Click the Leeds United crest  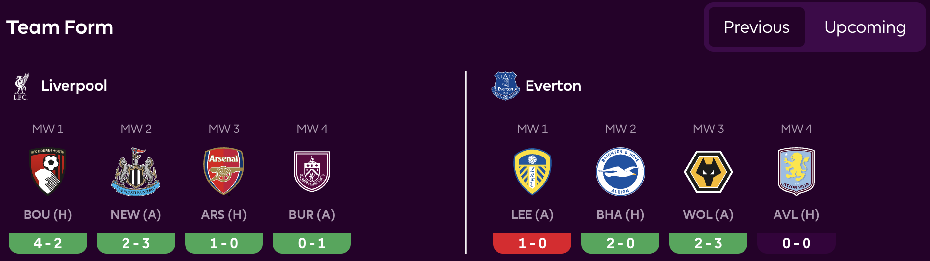click(532, 171)
